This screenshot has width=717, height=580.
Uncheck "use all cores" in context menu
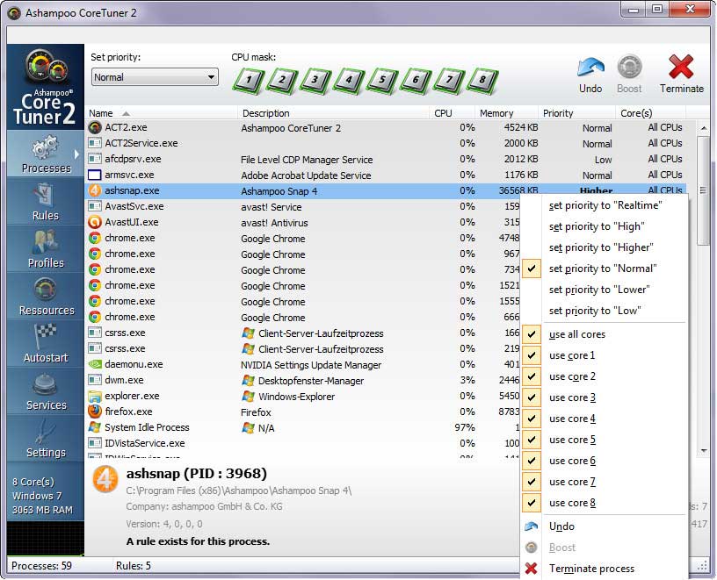(x=576, y=334)
